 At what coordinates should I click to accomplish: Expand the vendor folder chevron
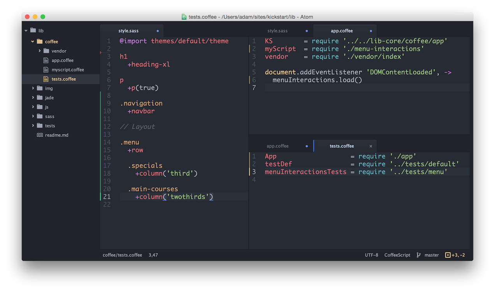pos(40,51)
